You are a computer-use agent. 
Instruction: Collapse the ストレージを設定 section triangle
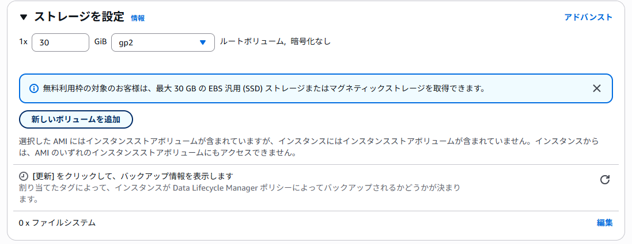tap(24, 17)
